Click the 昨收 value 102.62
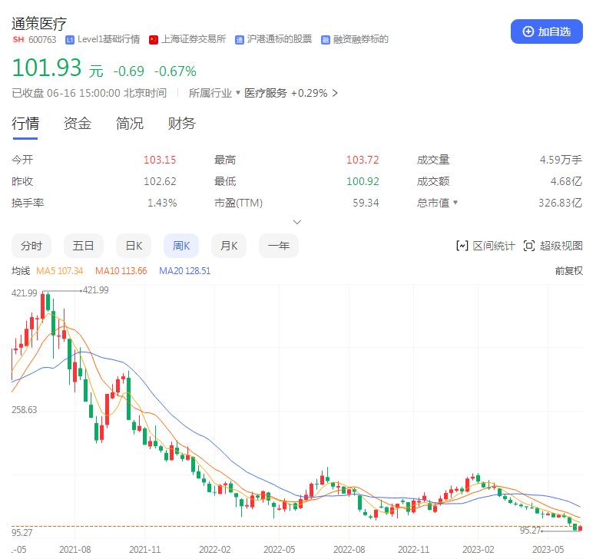The height and width of the screenshot is (559, 596). 160,181
